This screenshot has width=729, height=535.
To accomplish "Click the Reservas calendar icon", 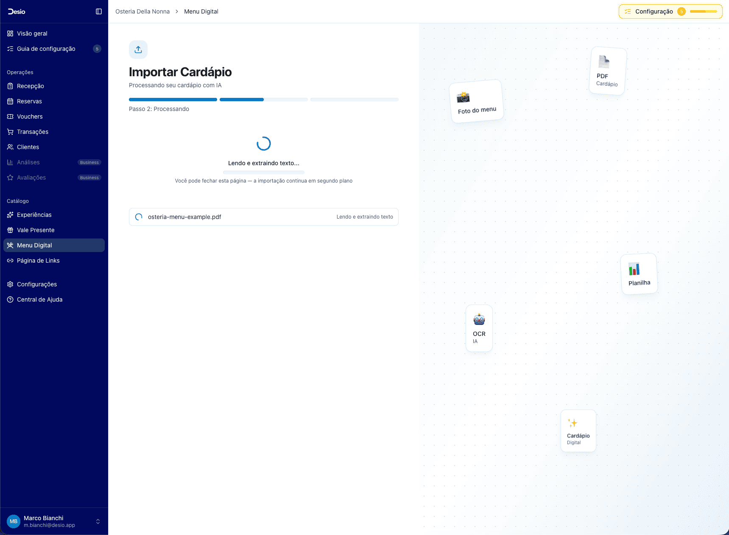I will [x=10, y=101].
